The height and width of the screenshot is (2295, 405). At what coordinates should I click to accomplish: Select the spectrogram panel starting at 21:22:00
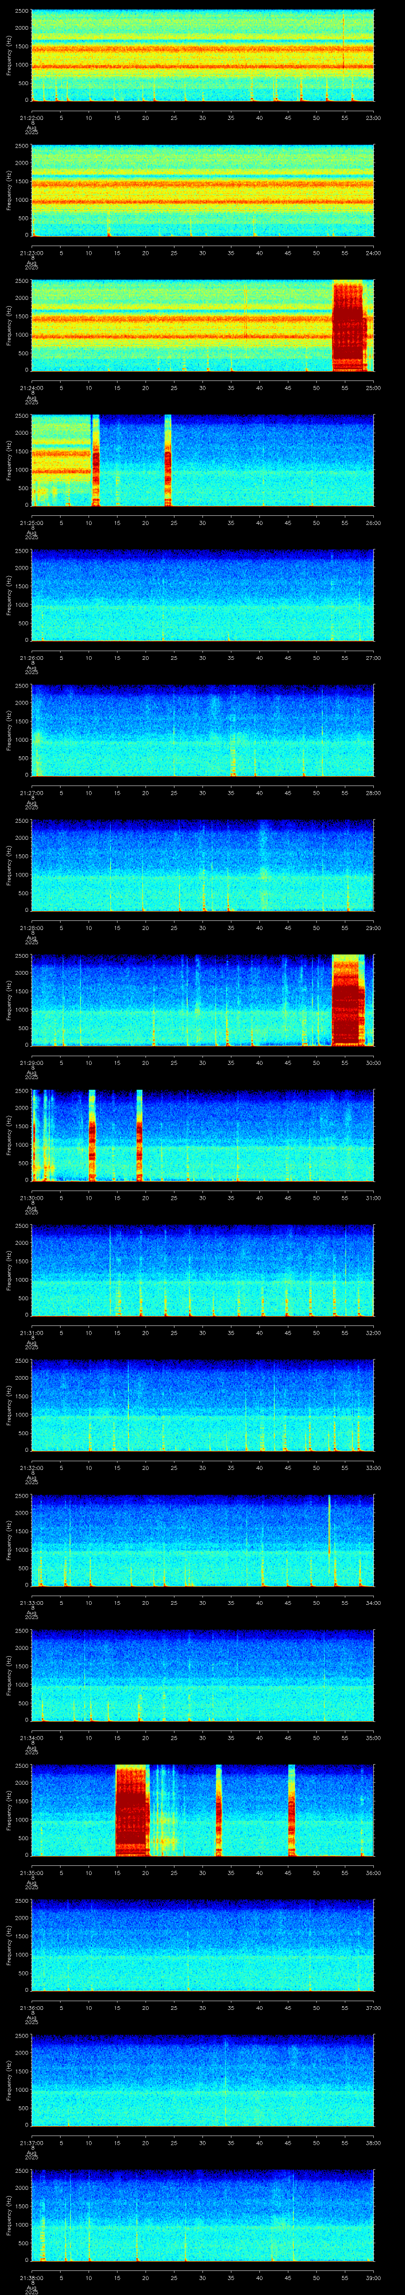click(x=202, y=55)
